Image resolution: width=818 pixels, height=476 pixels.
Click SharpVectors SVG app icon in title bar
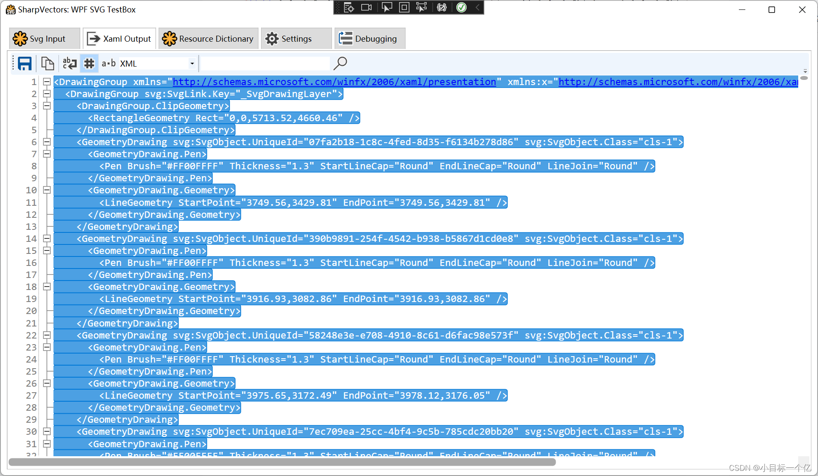pos(11,9)
